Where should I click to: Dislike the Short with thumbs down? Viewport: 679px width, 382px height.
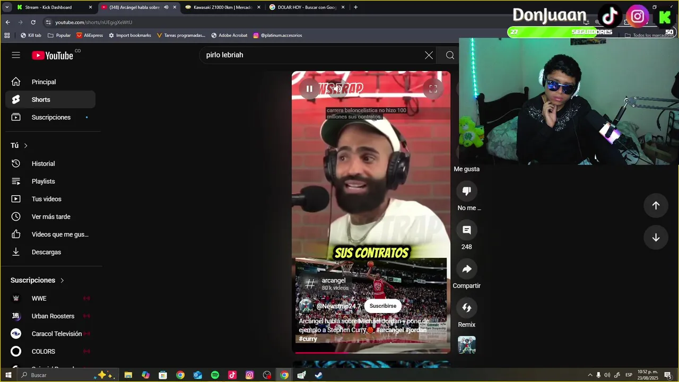[x=467, y=191]
